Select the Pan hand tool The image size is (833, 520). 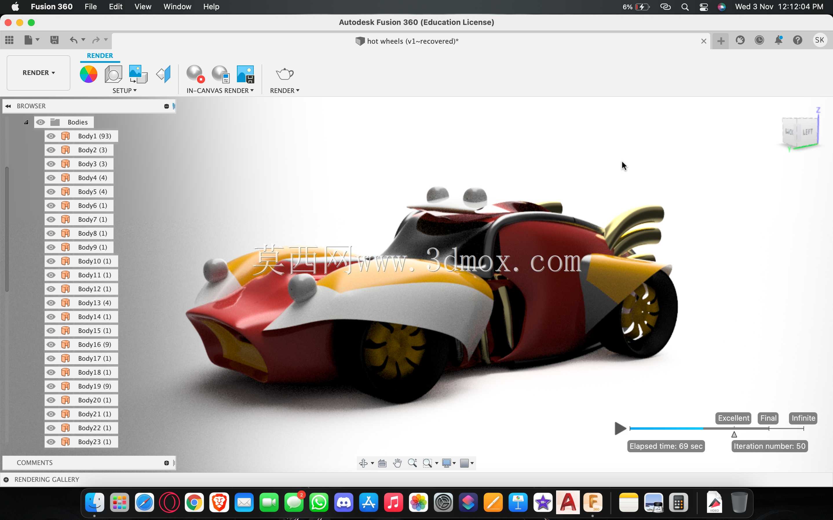[397, 463]
